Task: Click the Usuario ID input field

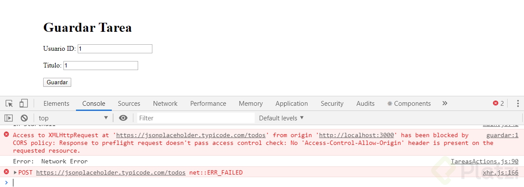Action: [x=115, y=49]
